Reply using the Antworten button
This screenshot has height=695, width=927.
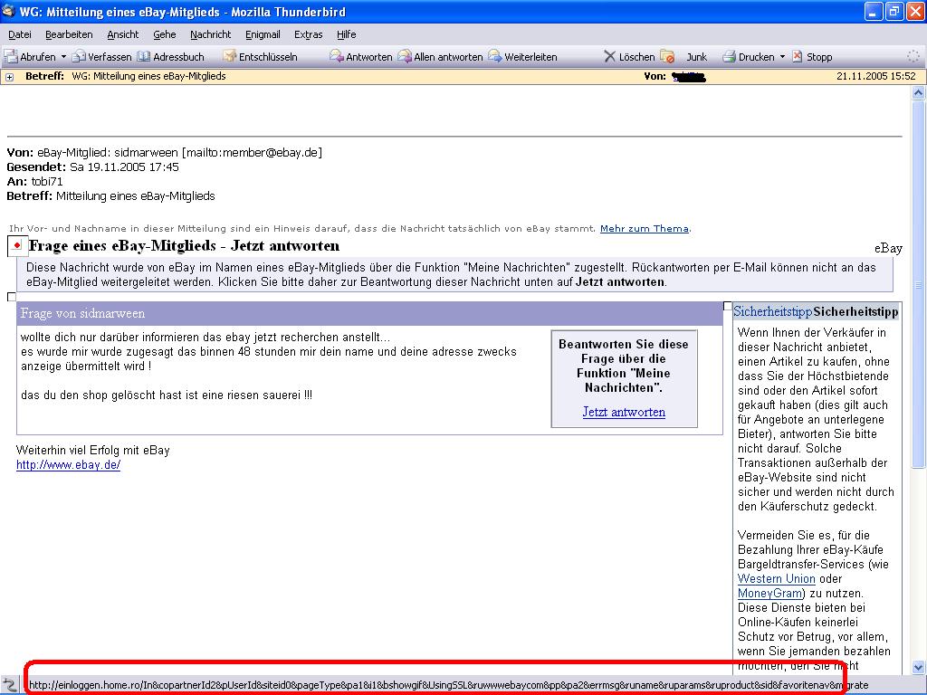click(x=361, y=57)
